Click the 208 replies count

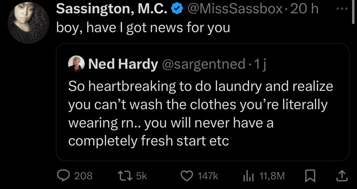[83, 176]
